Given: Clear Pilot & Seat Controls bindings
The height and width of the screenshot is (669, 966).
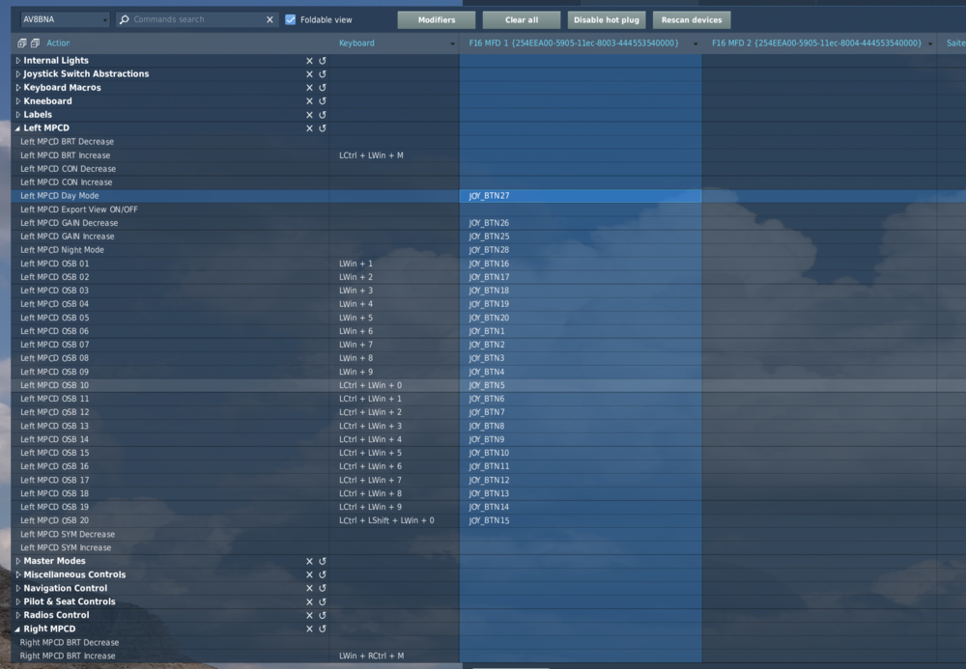Looking at the screenshot, I should pos(309,602).
